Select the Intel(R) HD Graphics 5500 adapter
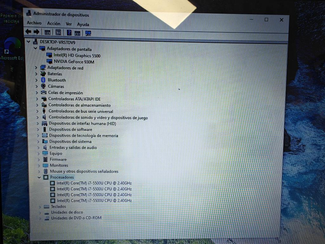Viewport: 325px width, 244px height. (x=77, y=56)
